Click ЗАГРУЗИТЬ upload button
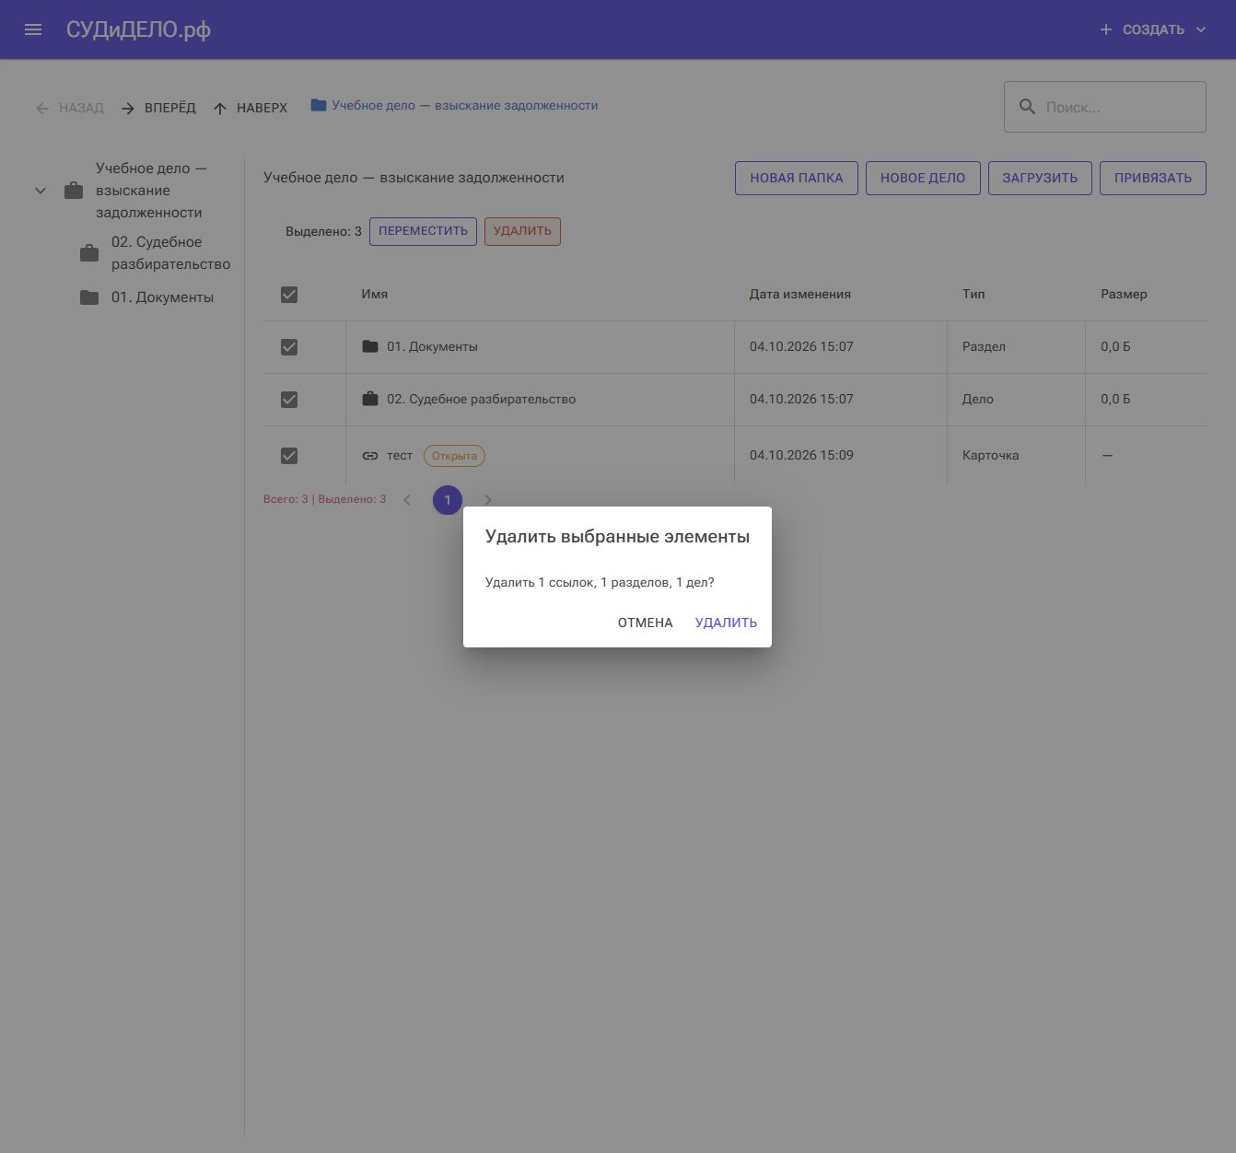This screenshot has width=1236, height=1153. click(1040, 178)
